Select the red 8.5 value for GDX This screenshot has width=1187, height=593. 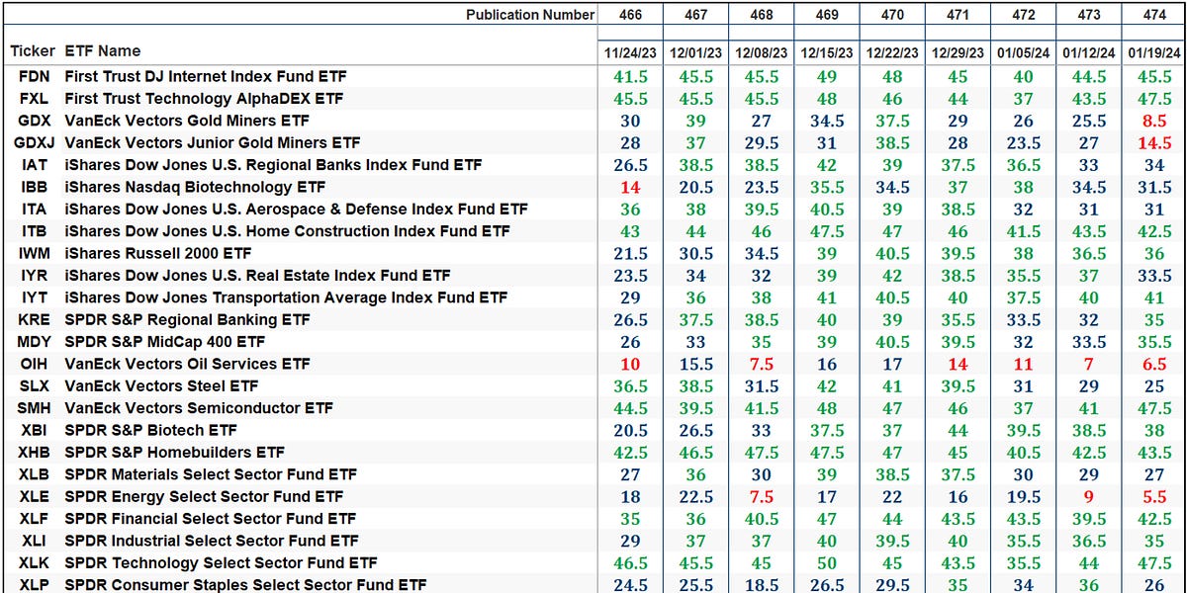pyautogui.click(x=1154, y=121)
